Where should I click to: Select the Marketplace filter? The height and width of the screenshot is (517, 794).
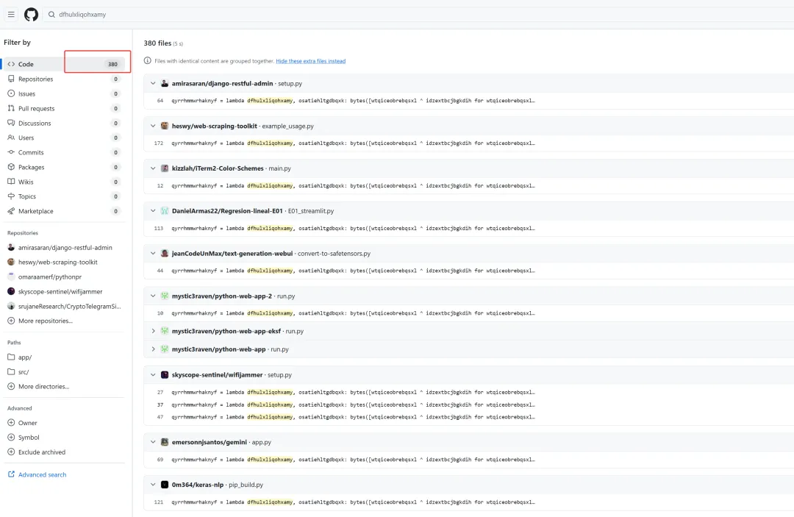tap(63, 211)
